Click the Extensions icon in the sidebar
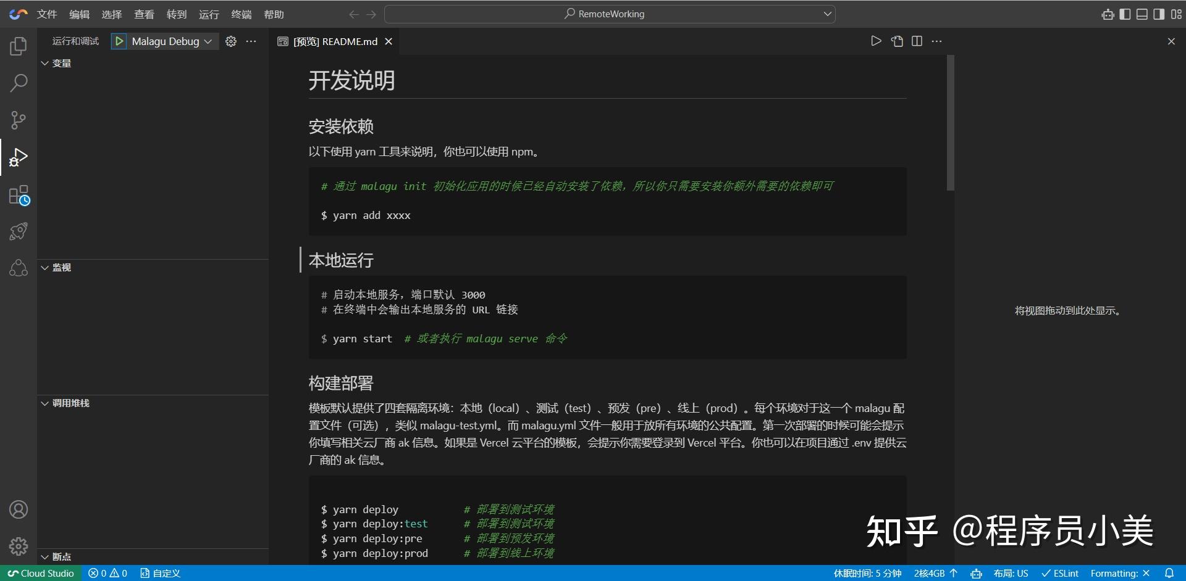 point(18,194)
